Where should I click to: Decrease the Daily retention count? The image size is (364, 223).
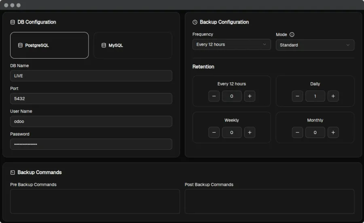point(297,96)
